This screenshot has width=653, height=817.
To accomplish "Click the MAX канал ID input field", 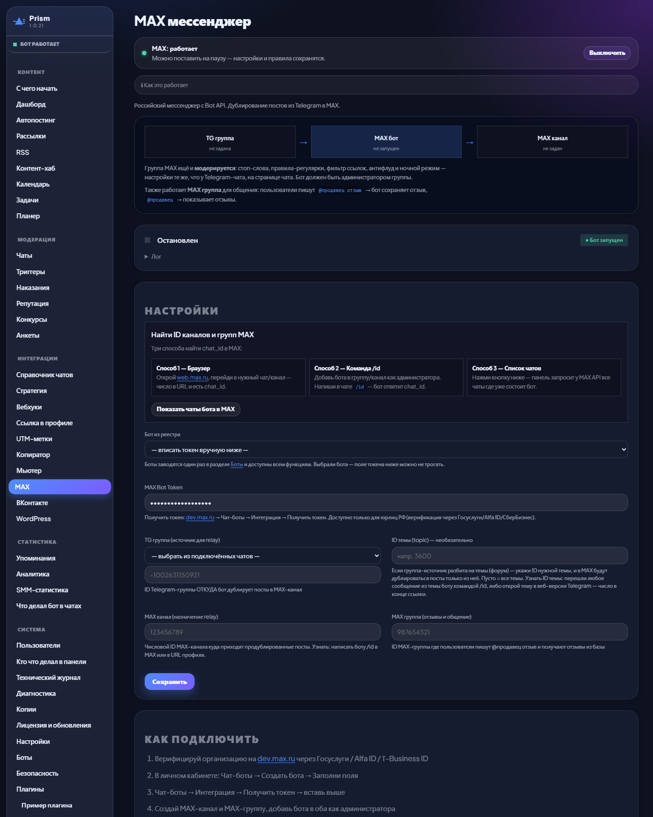I will (263, 632).
